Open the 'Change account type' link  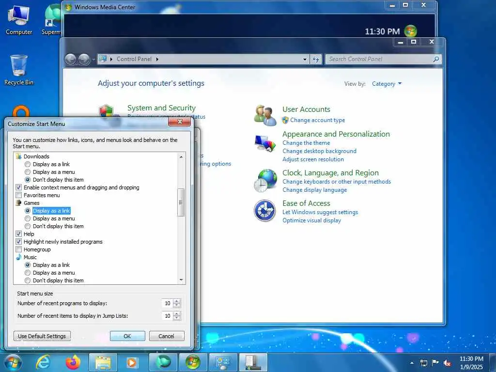click(318, 120)
